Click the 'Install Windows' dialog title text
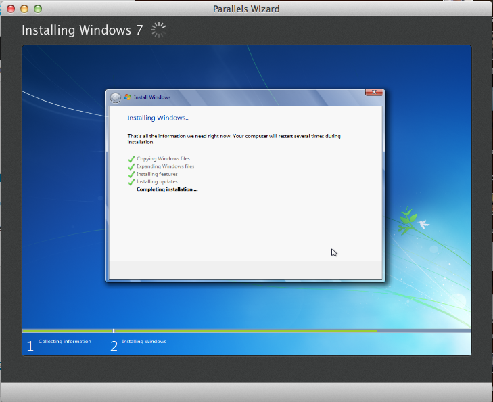Viewport: 493px width, 402px height. (152, 97)
